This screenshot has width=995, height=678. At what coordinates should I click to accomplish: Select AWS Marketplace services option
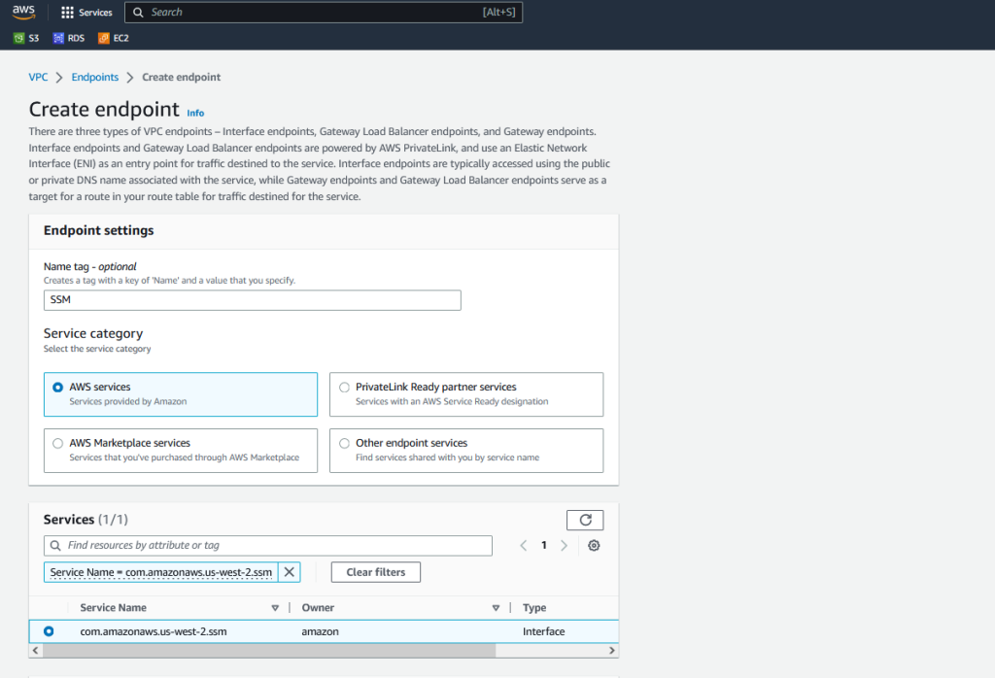tap(57, 443)
